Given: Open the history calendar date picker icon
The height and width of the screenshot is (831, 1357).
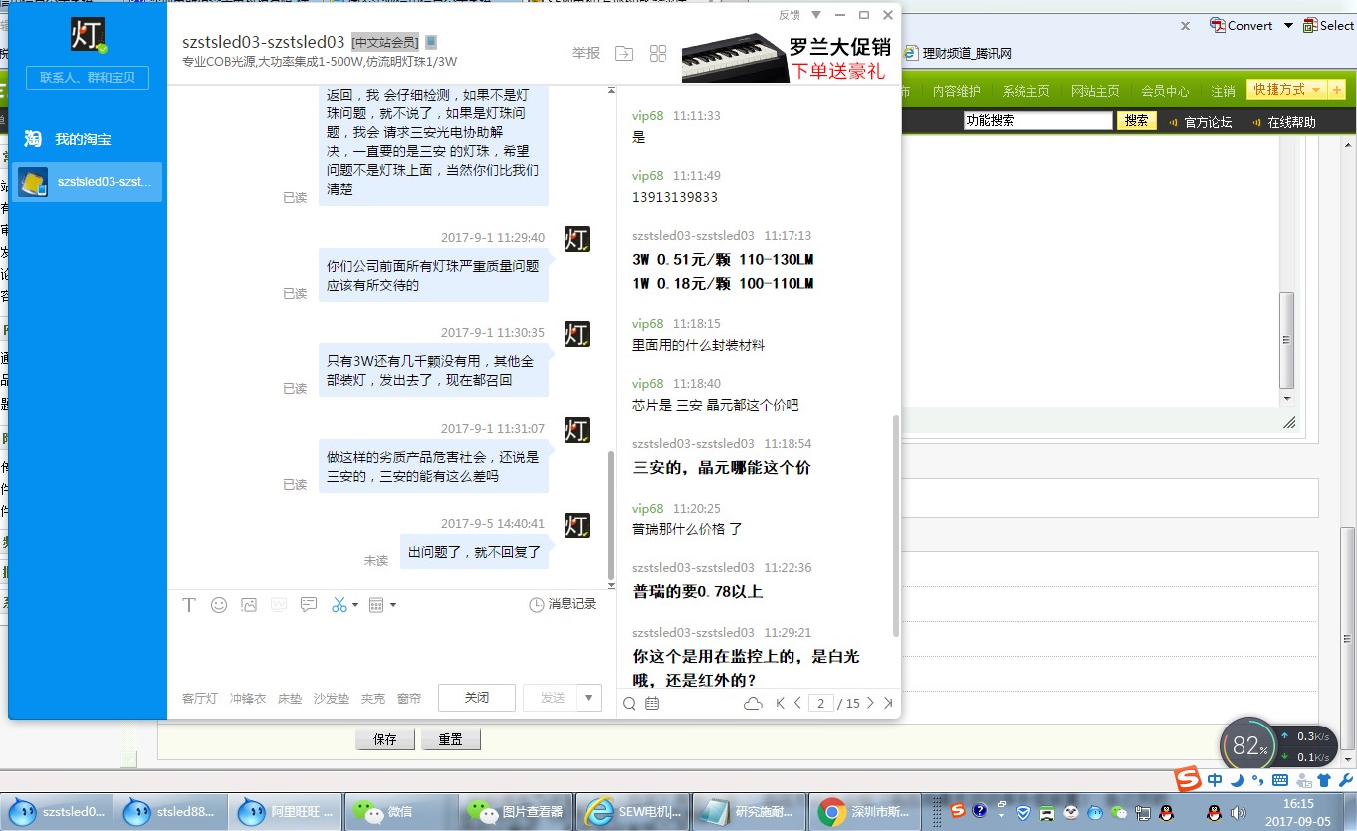Looking at the screenshot, I should click(652, 703).
